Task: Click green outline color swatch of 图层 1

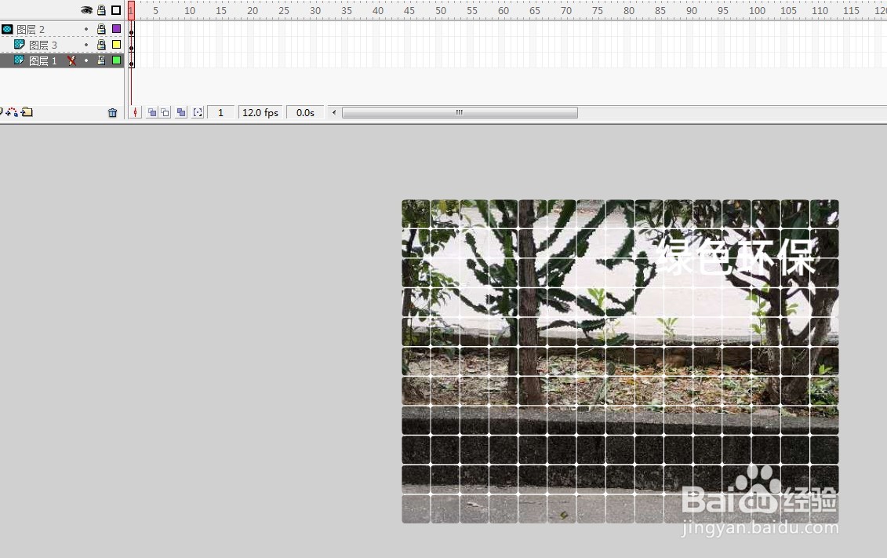Action: (117, 60)
